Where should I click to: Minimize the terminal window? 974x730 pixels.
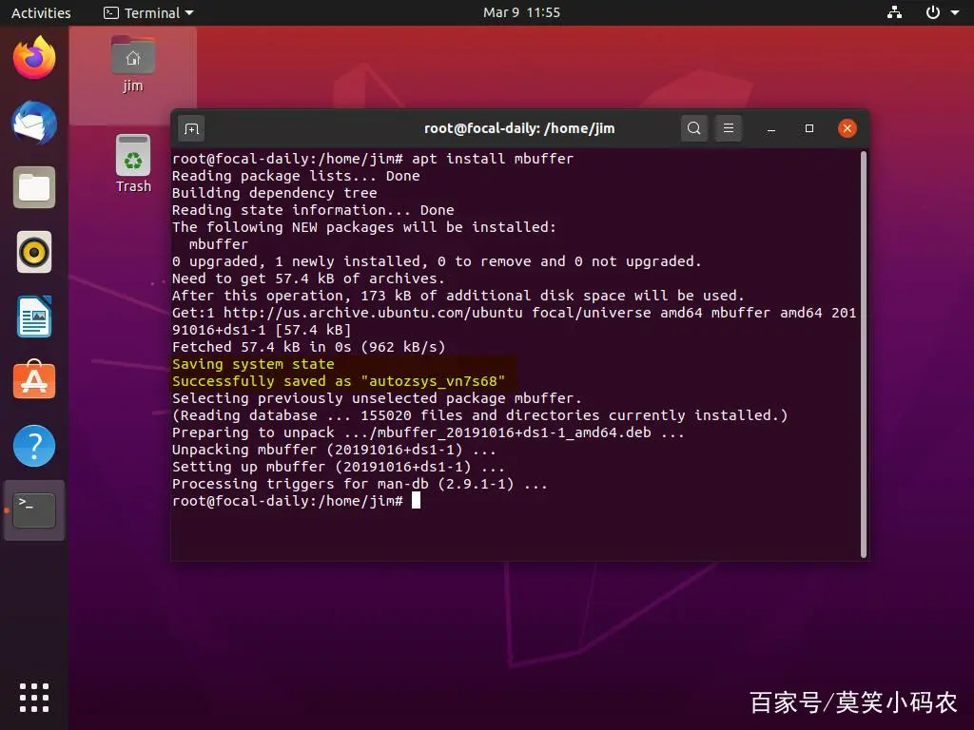point(770,128)
